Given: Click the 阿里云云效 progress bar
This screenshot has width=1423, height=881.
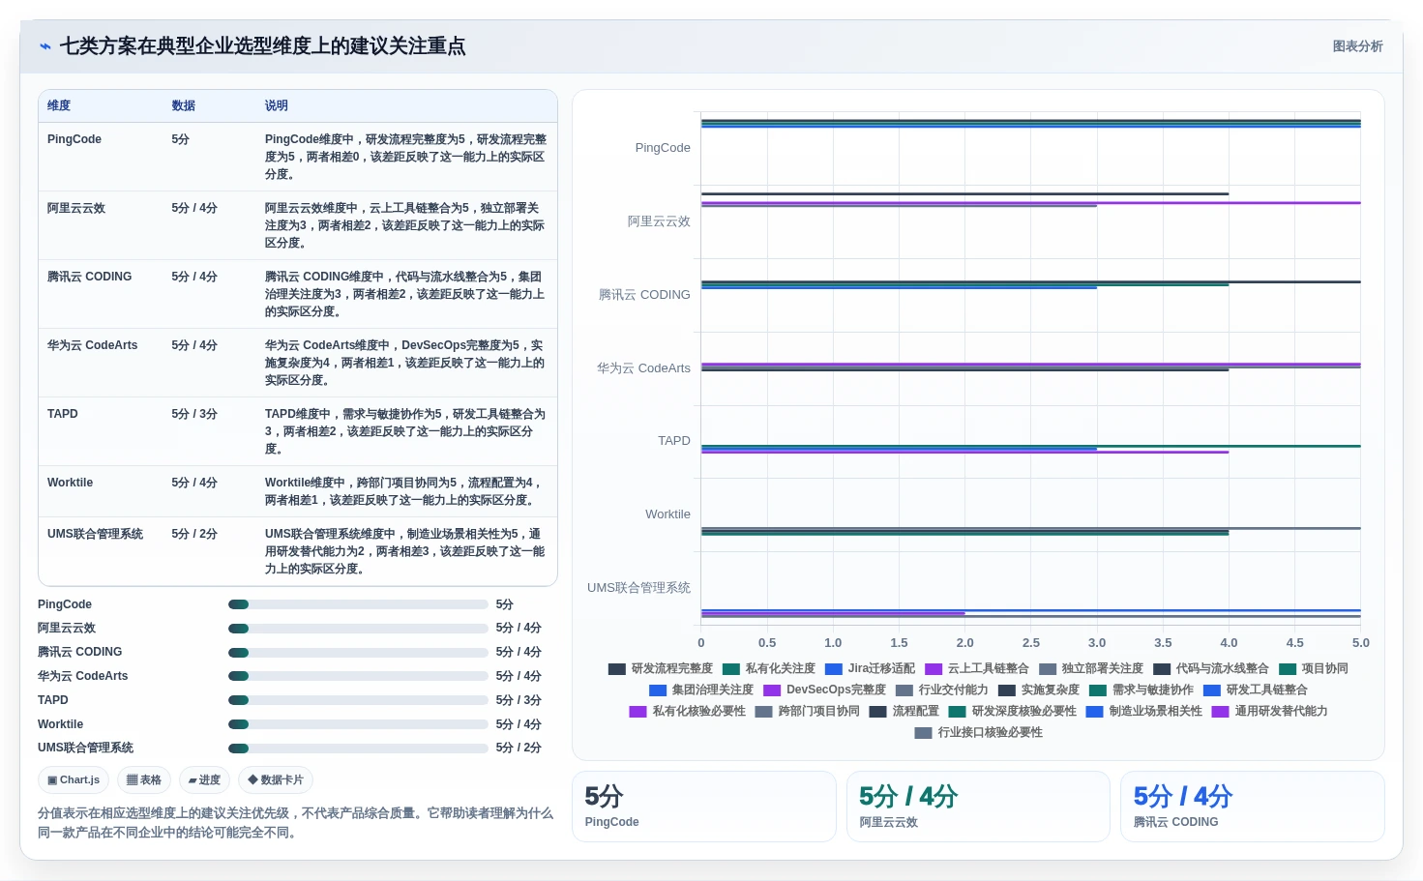Looking at the screenshot, I should (358, 629).
